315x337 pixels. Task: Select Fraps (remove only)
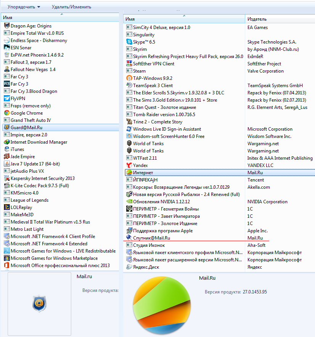[31, 106]
